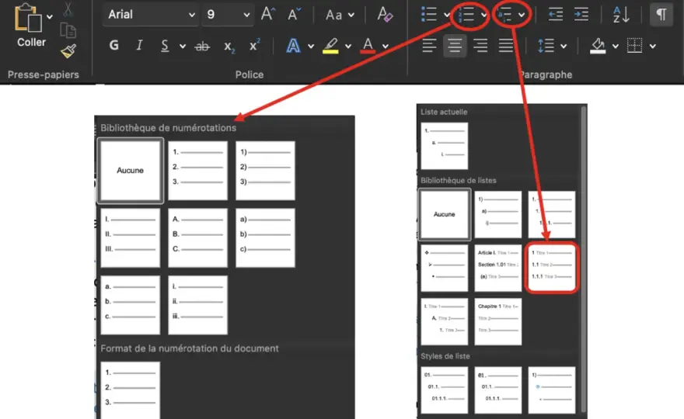Select the Liste actuelle thumbnail
This screenshot has height=419, width=684.
click(x=445, y=146)
